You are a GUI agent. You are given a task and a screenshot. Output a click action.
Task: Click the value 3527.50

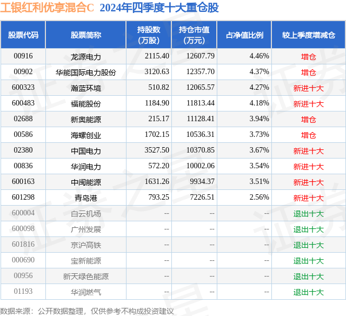tap(157, 150)
